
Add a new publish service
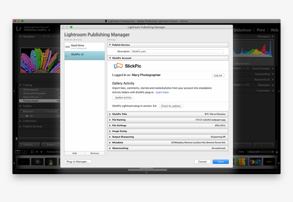75,153
